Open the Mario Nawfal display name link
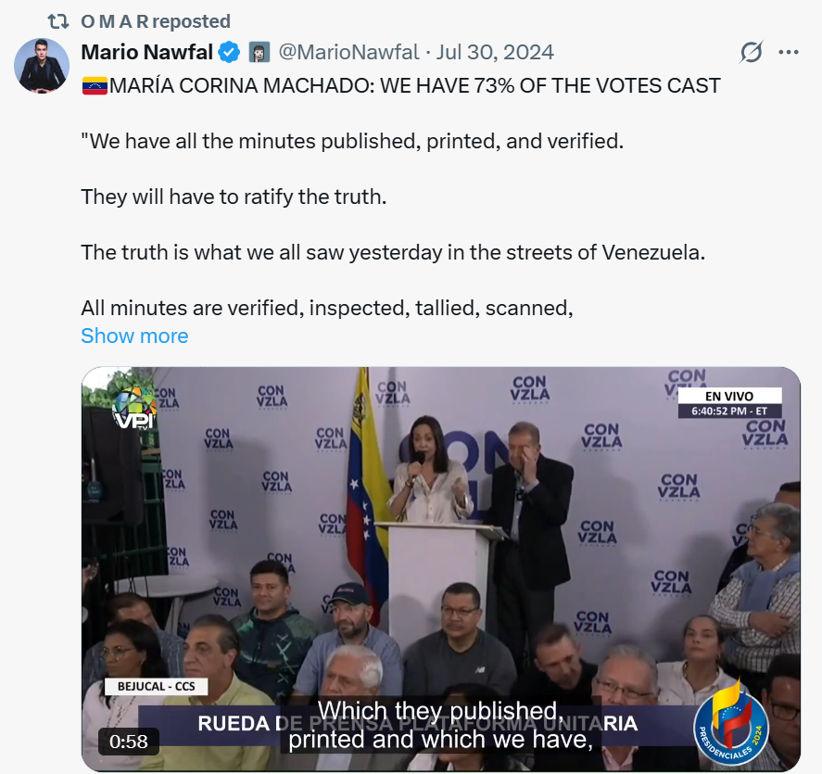 146,53
